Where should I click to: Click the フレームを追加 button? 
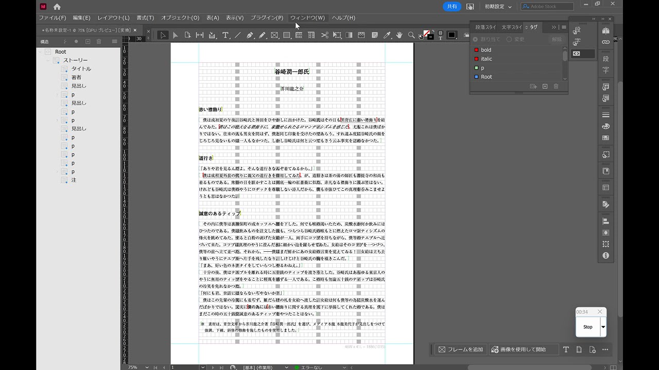(x=461, y=349)
